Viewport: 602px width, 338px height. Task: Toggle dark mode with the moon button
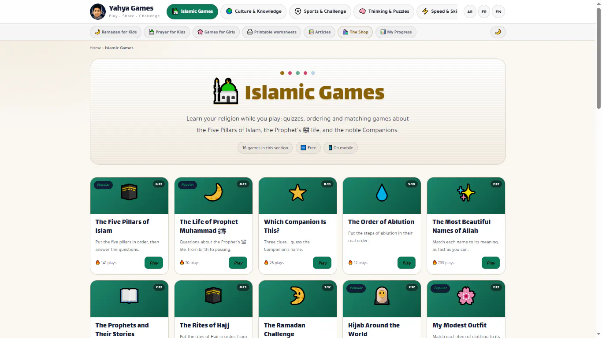pos(498,32)
